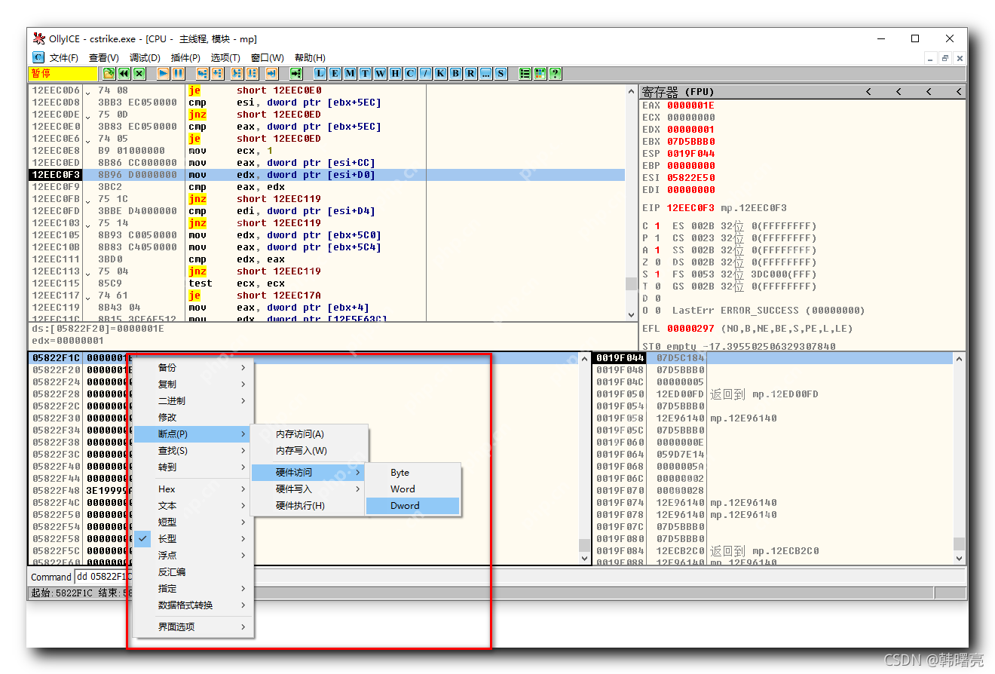Toggle the checked 长型 display option

point(167,538)
